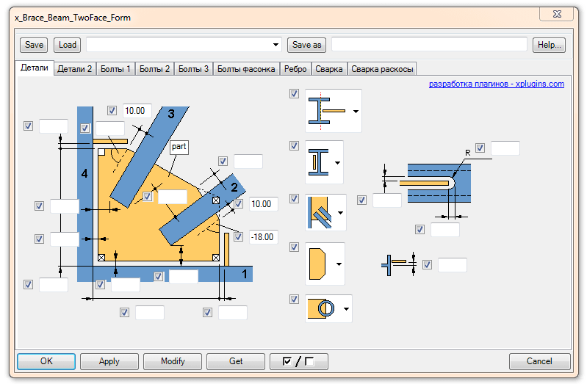The image size is (587, 384).
Task: Toggle the checkbox beside the R radius field
Action: pyautogui.click(x=480, y=148)
